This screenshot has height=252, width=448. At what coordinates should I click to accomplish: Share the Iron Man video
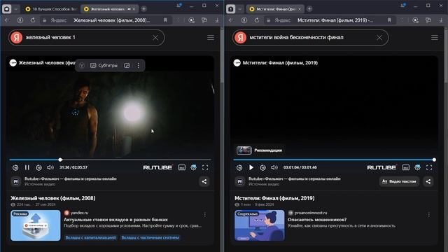tap(204, 181)
